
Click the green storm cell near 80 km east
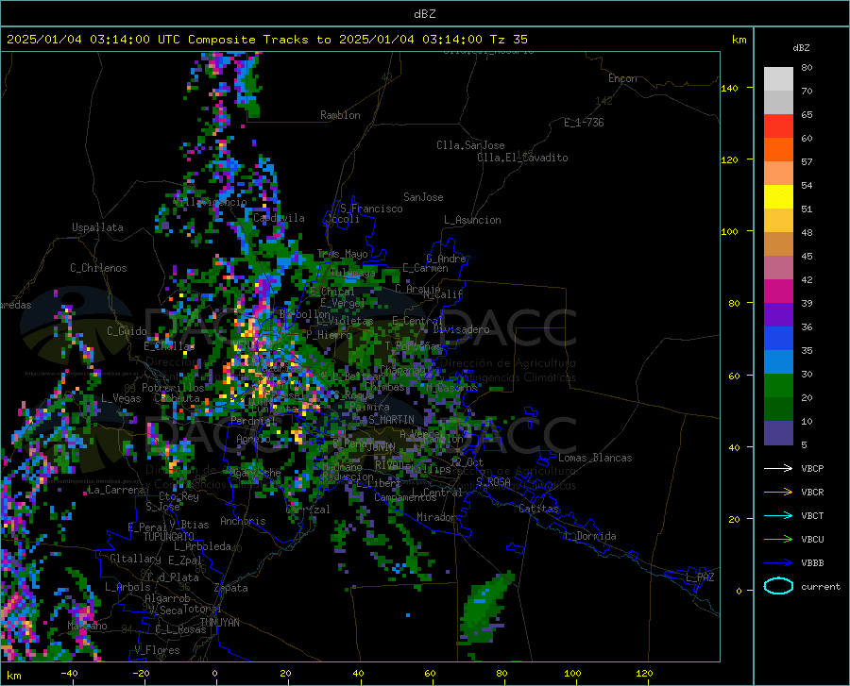pyautogui.click(x=484, y=607)
